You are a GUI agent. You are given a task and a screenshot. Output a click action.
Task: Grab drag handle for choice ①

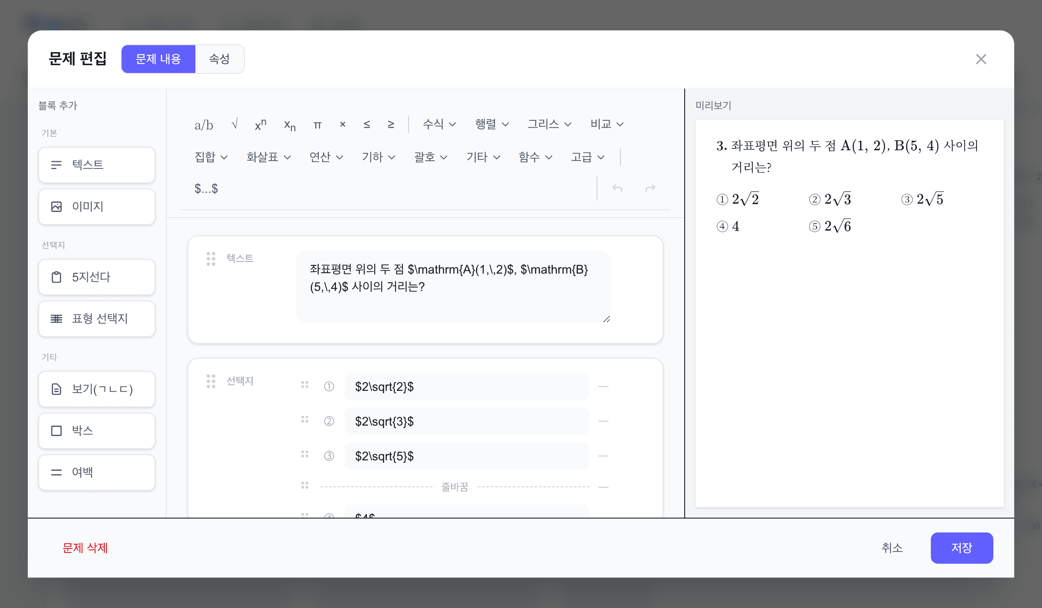305,385
